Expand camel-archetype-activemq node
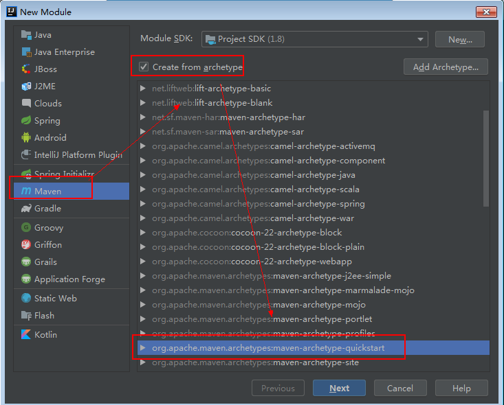This screenshot has width=504, height=405. (143, 146)
